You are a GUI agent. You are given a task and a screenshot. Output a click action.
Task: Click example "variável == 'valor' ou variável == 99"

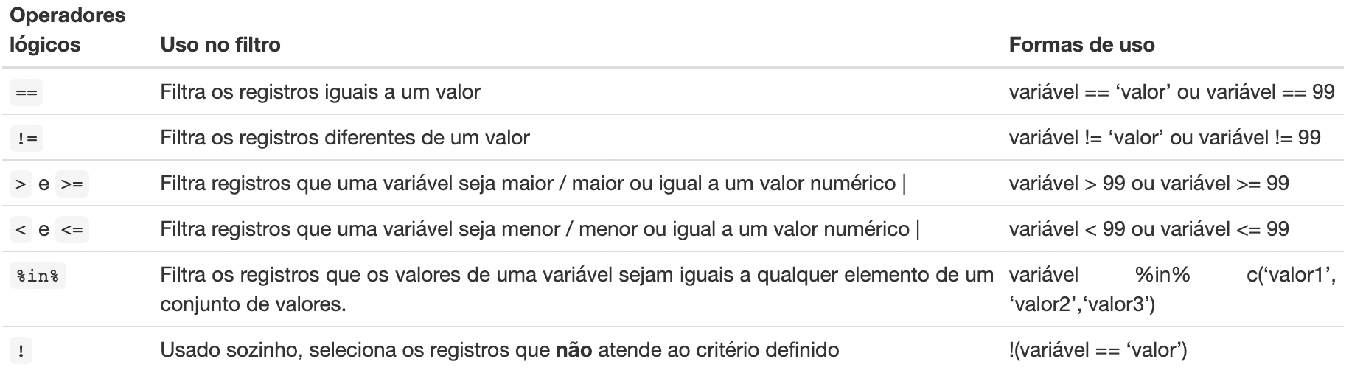(x=1172, y=92)
